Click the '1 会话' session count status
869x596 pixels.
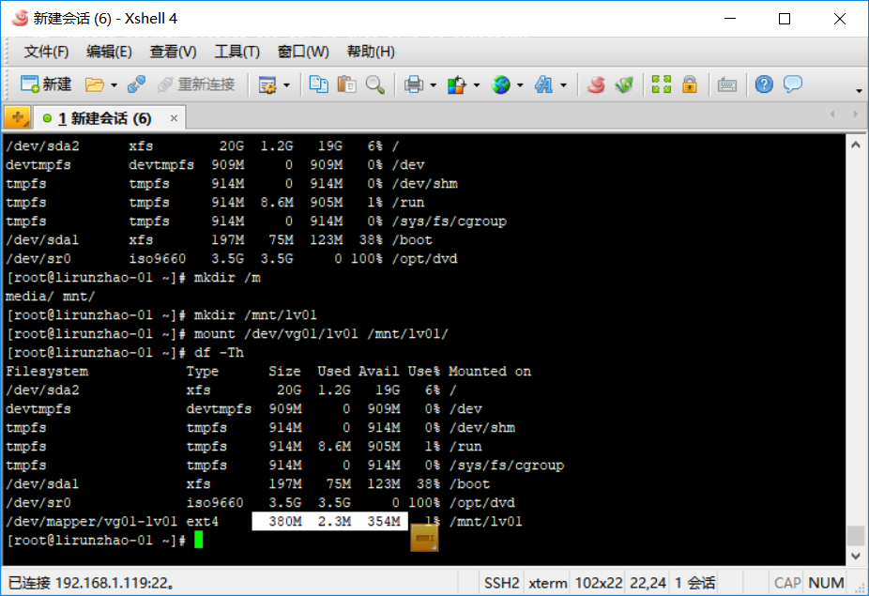(695, 583)
